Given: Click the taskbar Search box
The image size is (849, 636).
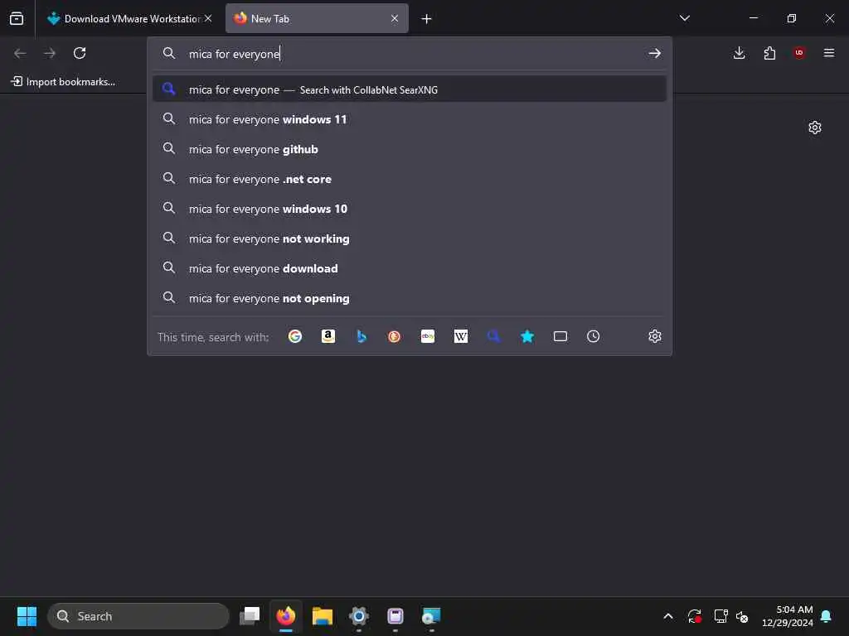Looking at the screenshot, I should (x=138, y=616).
